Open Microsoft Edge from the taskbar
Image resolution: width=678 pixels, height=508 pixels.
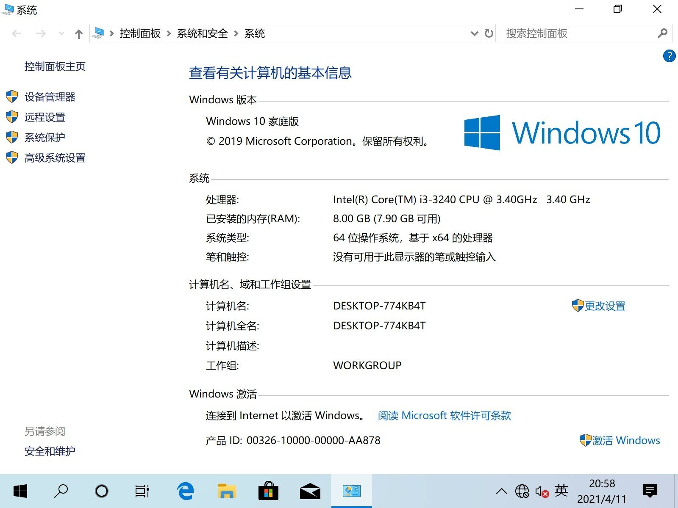(x=185, y=491)
